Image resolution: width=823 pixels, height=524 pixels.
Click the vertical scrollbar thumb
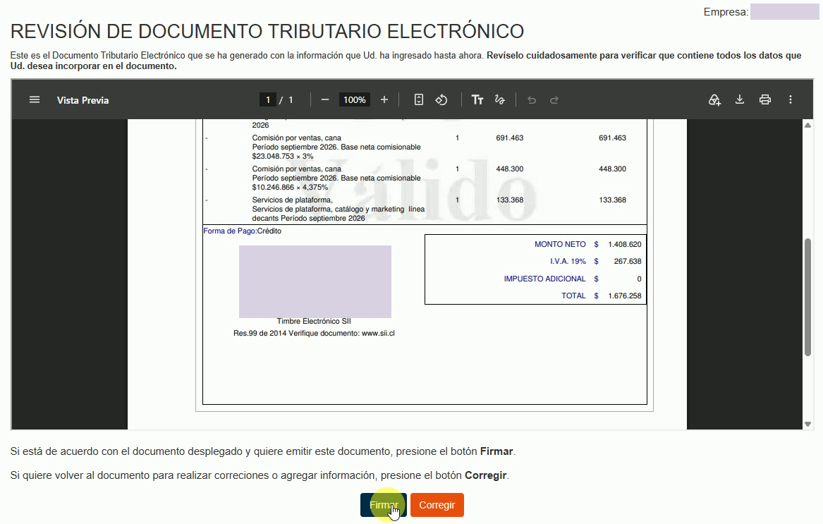pos(807,297)
